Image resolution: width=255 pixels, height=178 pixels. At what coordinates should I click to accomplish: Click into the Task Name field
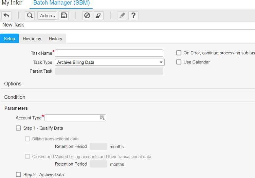(109, 53)
